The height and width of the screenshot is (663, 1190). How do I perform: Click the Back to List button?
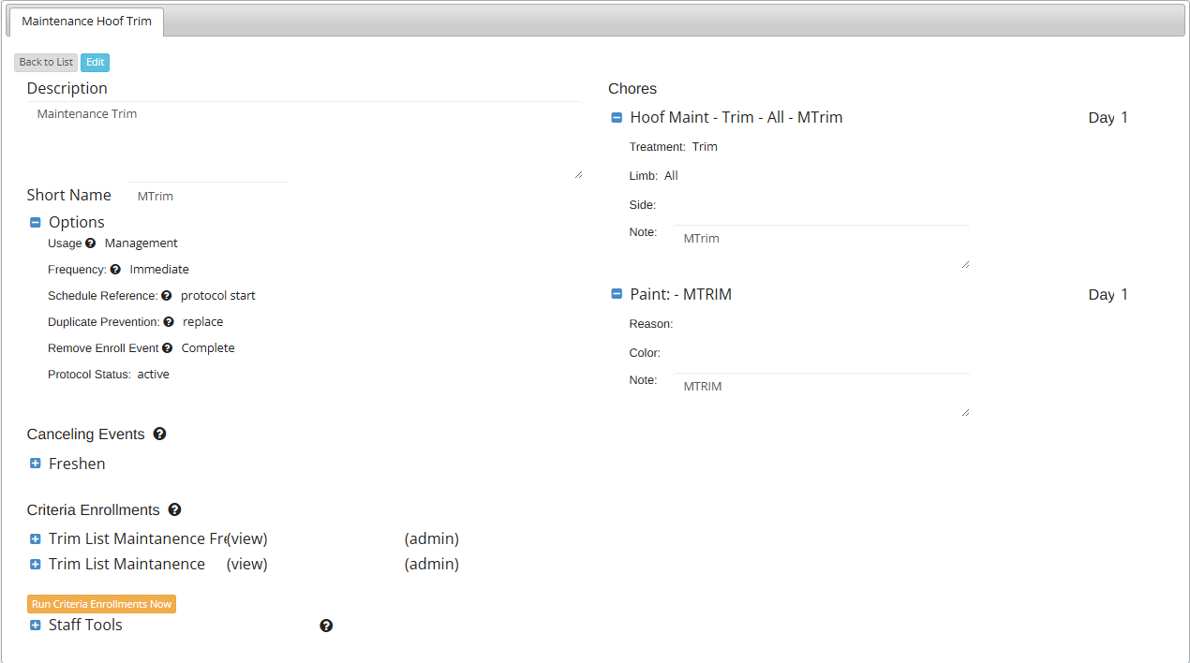pyautogui.click(x=46, y=63)
